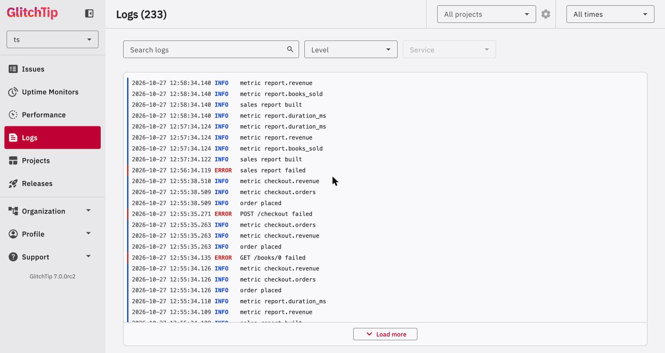Click the Projects layout icon
The image size is (665, 353).
coord(13,161)
